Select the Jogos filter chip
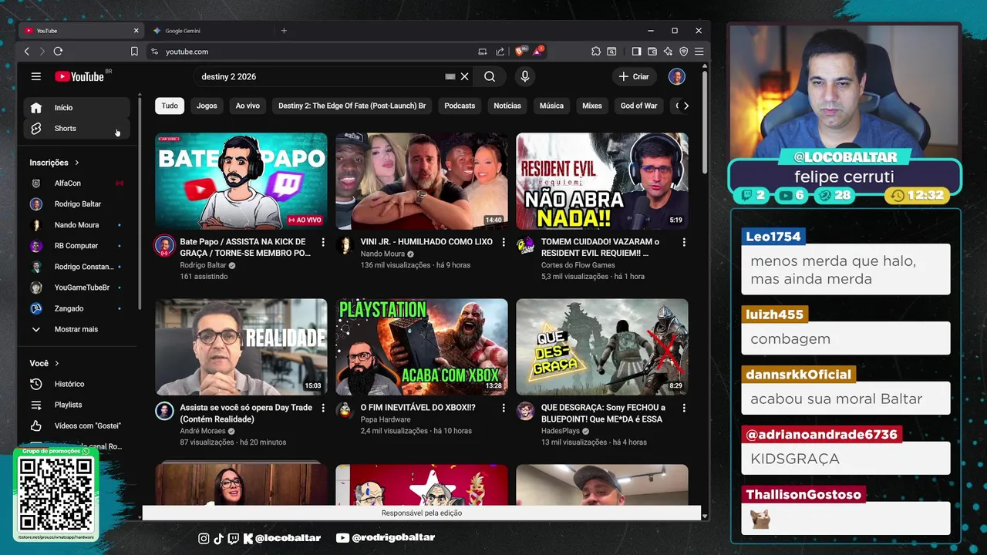Image resolution: width=987 pixels, height=555 pixels. point(207,106)
